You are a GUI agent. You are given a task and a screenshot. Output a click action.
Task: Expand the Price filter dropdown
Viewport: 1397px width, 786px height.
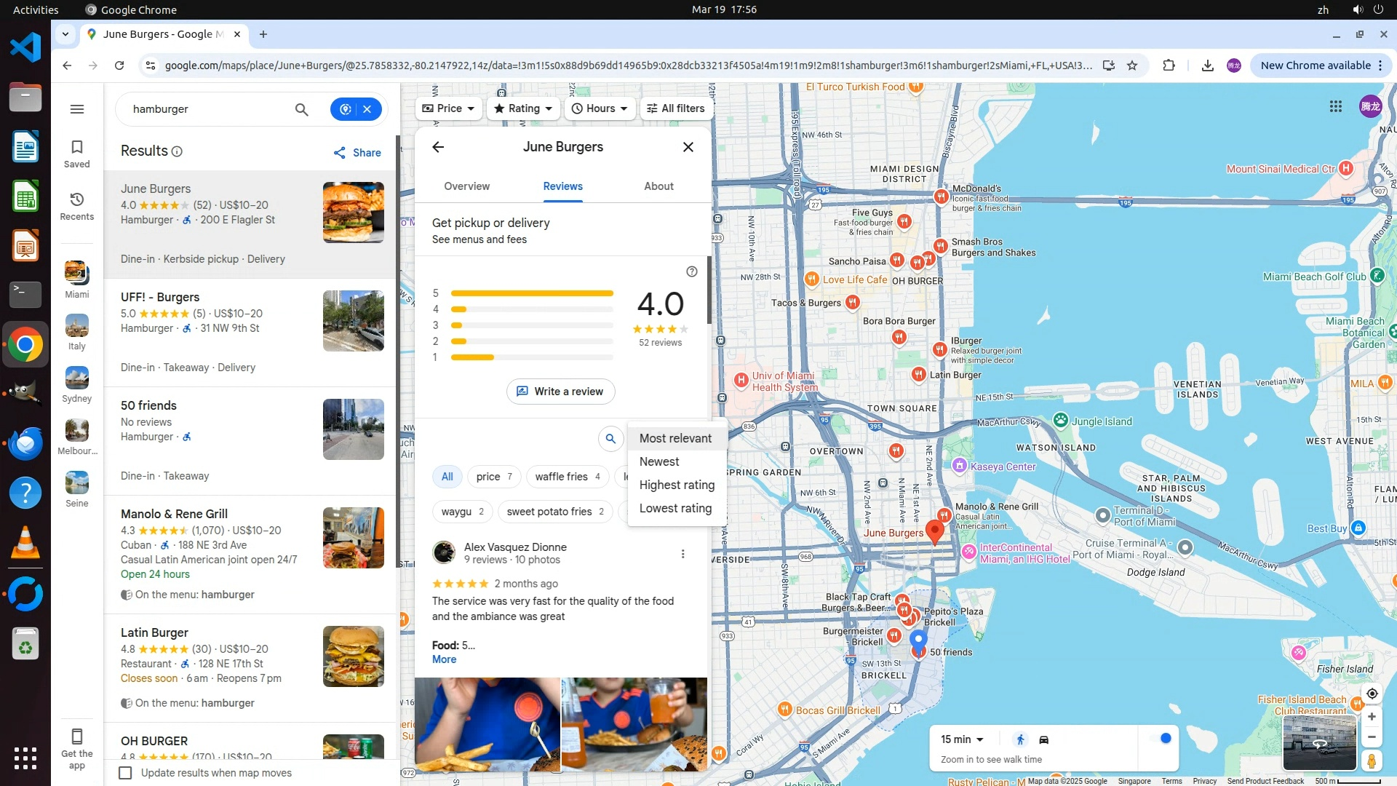tap(448, 108)
